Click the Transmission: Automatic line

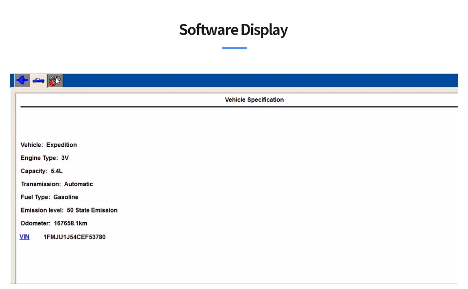point(57,184)
